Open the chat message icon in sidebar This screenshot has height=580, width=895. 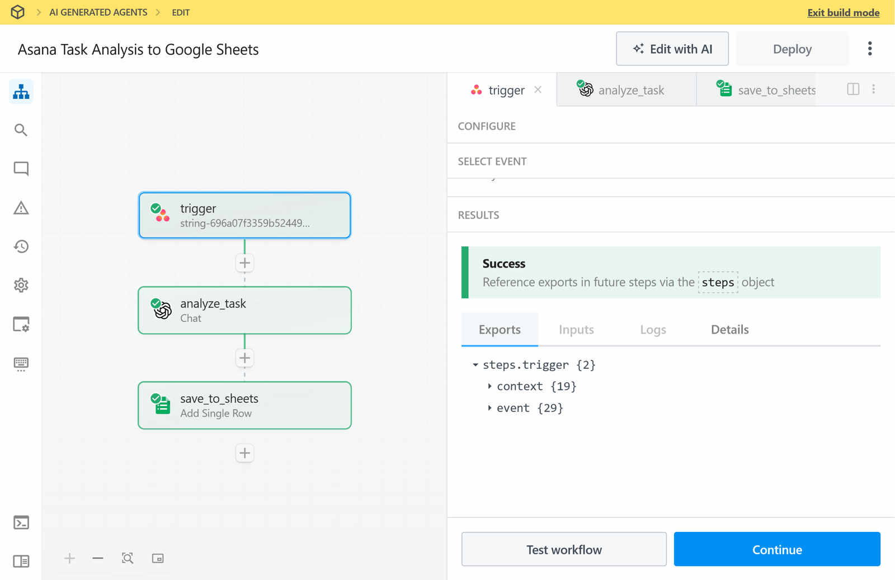21,169
